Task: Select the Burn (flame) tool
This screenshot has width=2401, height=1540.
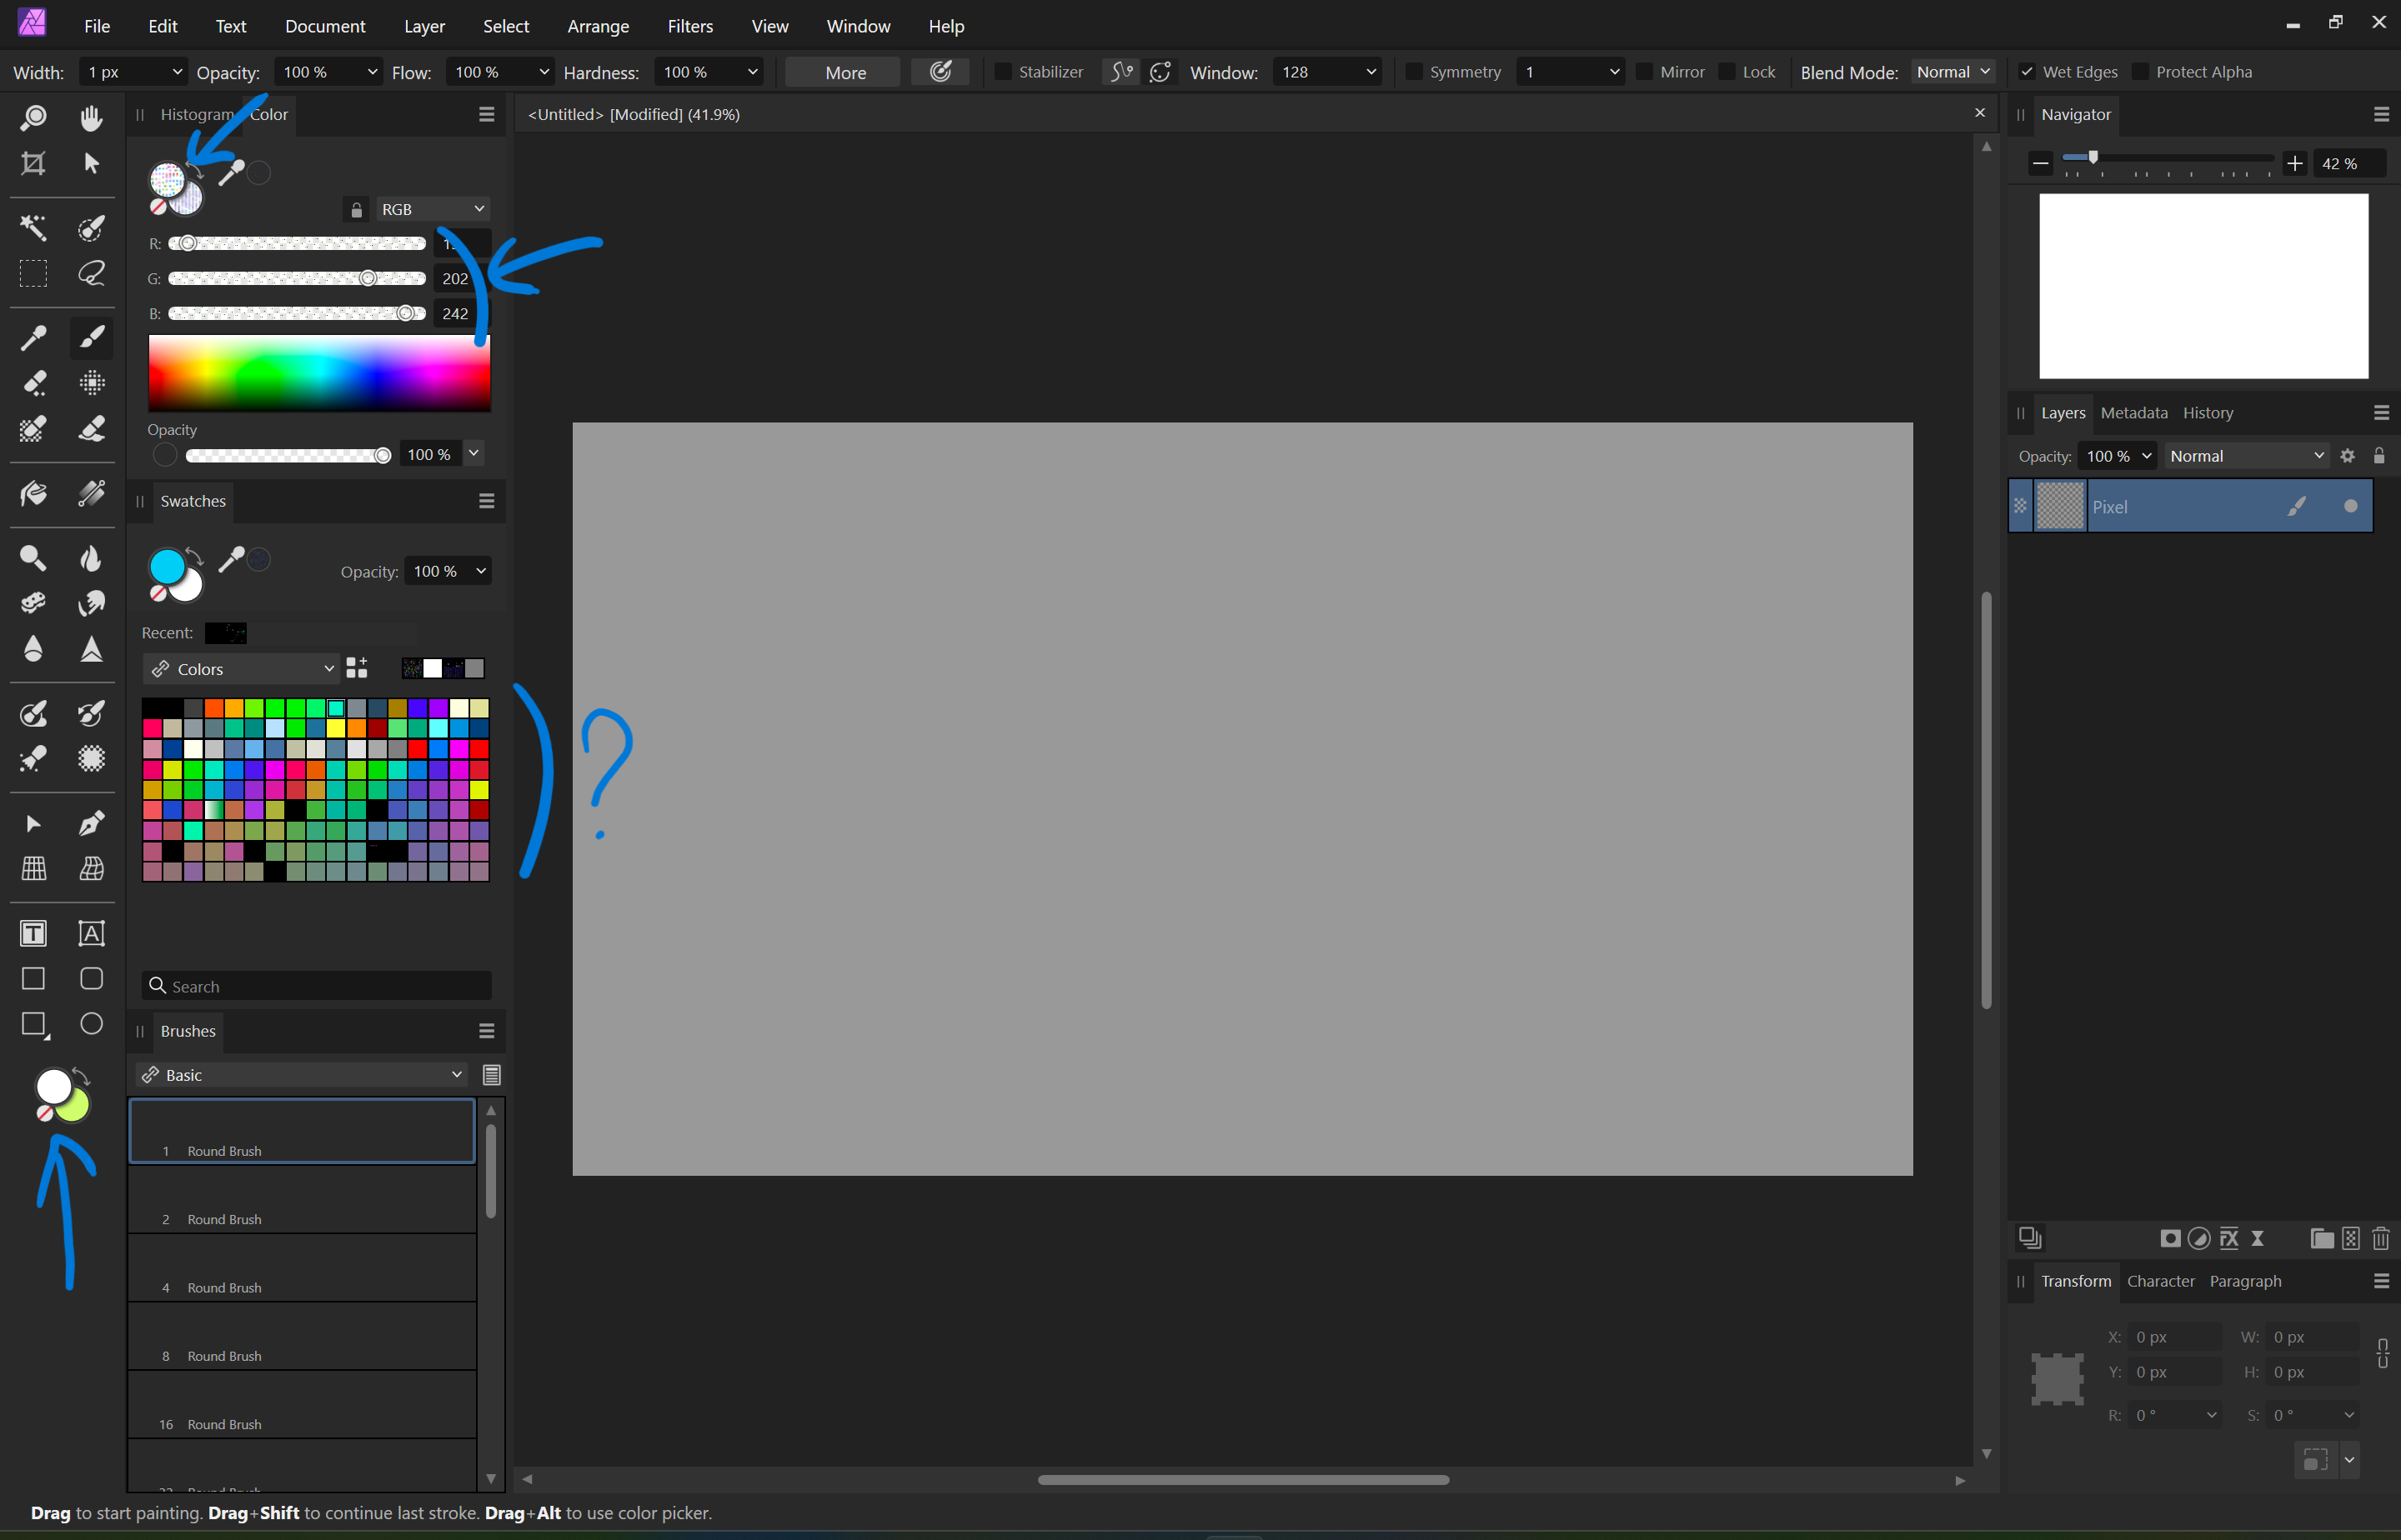Action: [x=91, y=558]
